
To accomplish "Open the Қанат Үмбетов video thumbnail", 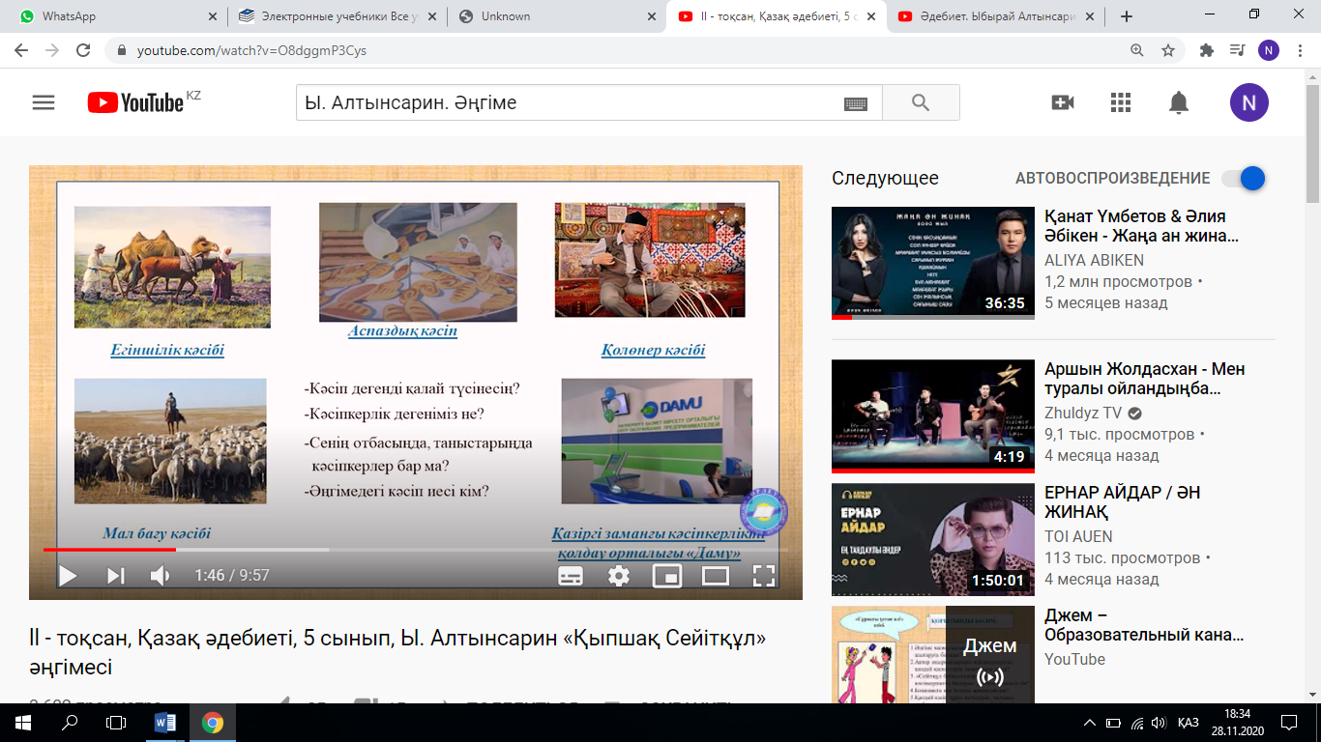I will [932, 262].
